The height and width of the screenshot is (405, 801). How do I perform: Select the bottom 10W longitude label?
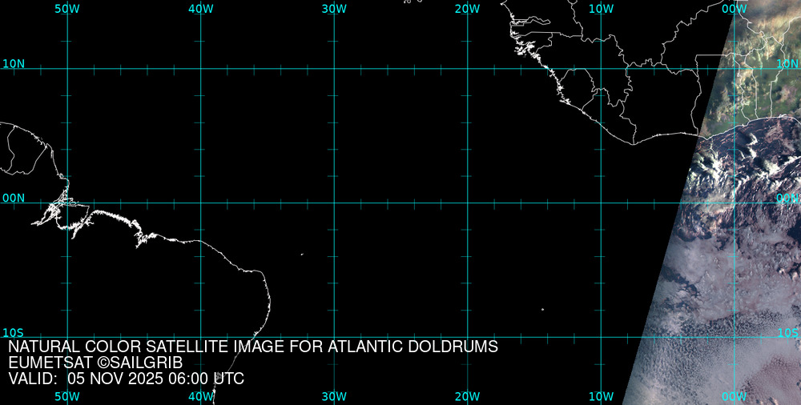[601, 396]
